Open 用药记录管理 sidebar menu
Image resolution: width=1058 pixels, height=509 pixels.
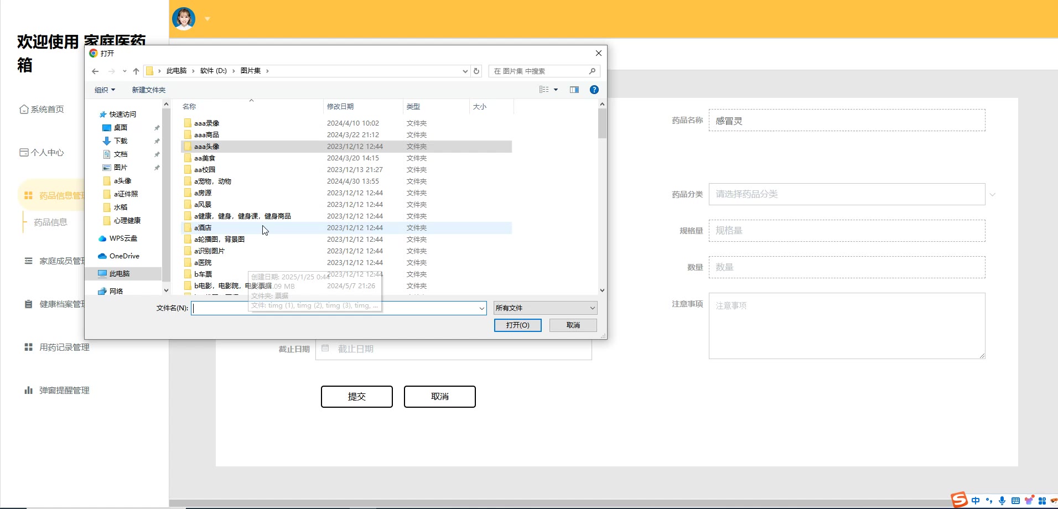(64, 347)
